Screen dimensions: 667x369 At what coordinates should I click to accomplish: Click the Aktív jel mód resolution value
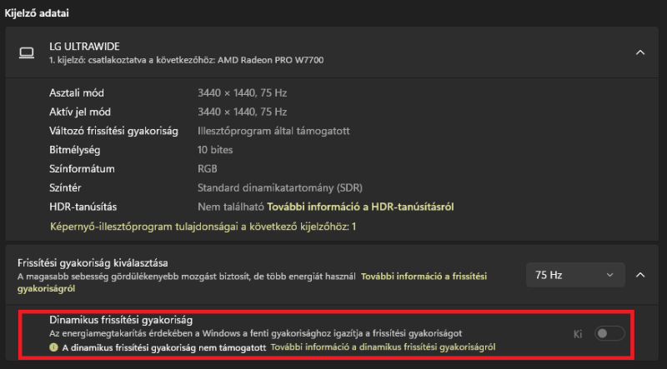tap(242, 112)
